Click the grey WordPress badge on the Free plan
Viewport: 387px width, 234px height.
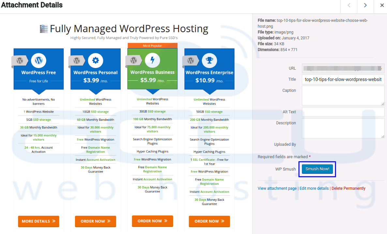click(x=20, y=61)
